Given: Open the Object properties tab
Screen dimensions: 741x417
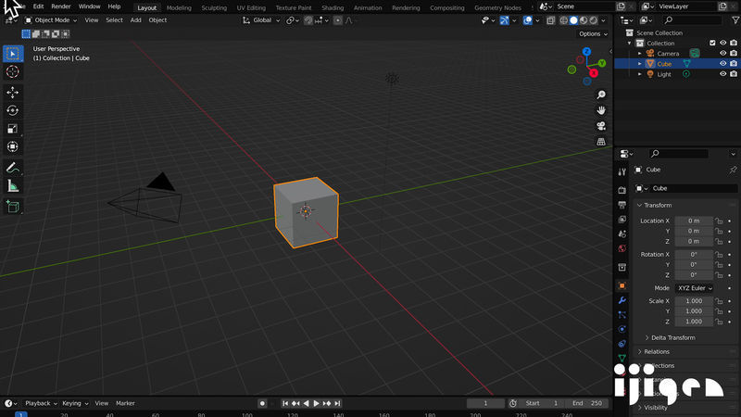Looking at the screenshot, I should [x=622, y=285].
